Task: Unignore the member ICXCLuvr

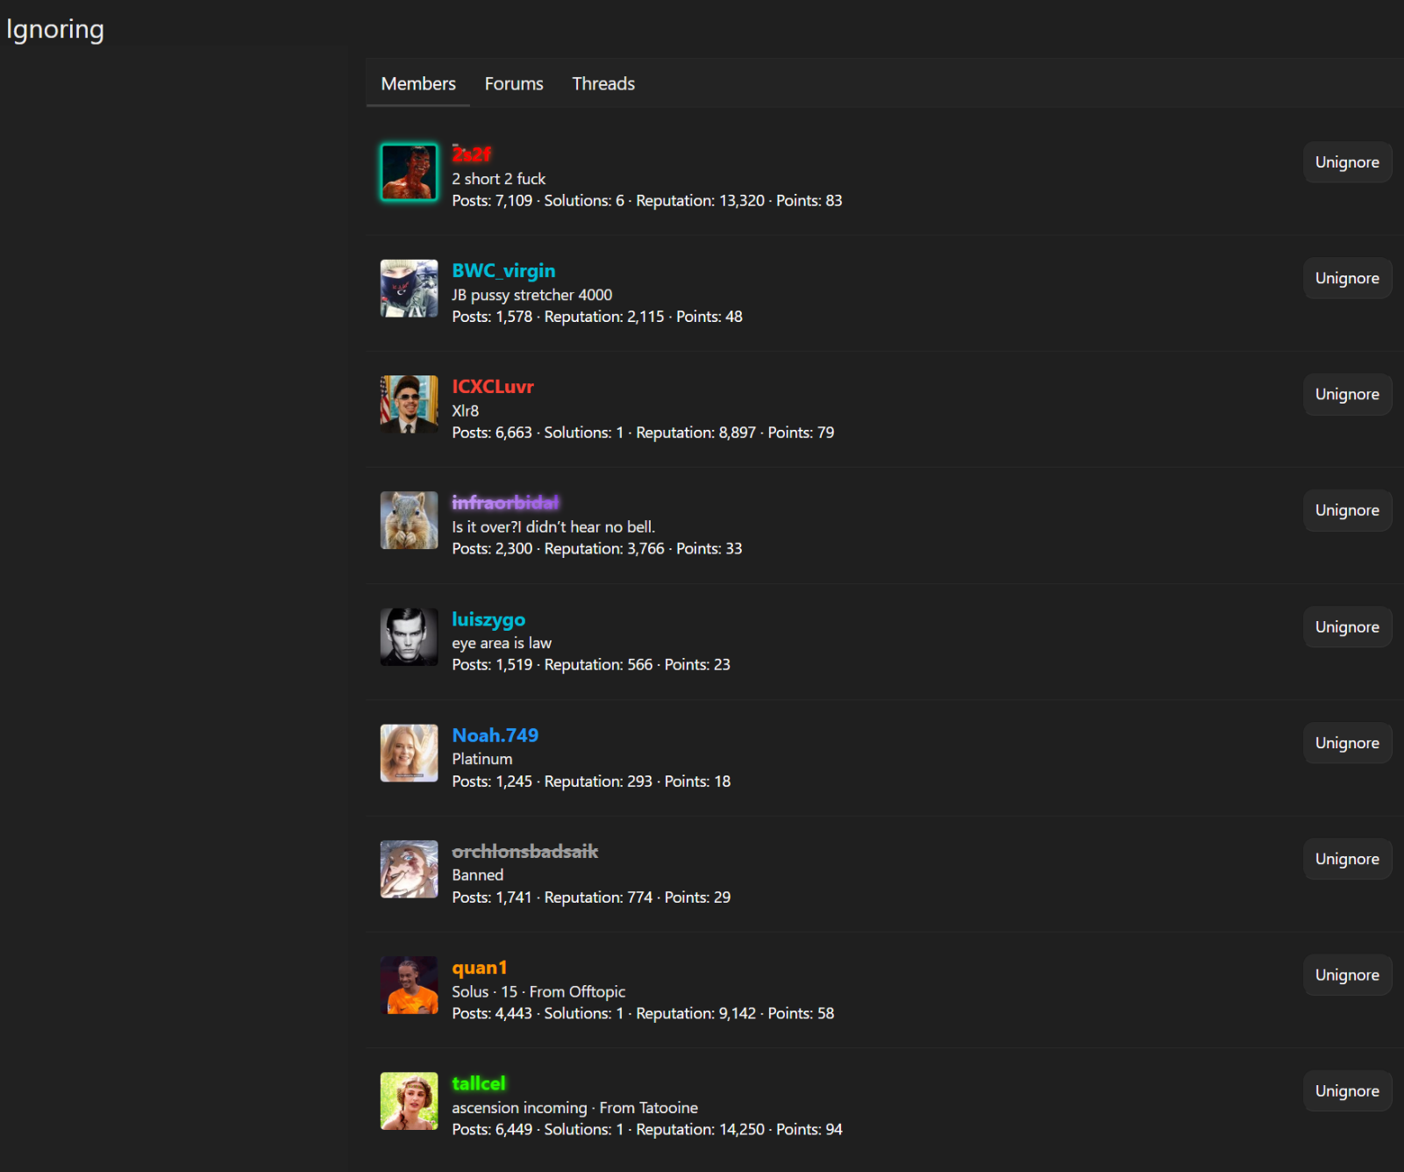Action: (x=1347, y=395)
